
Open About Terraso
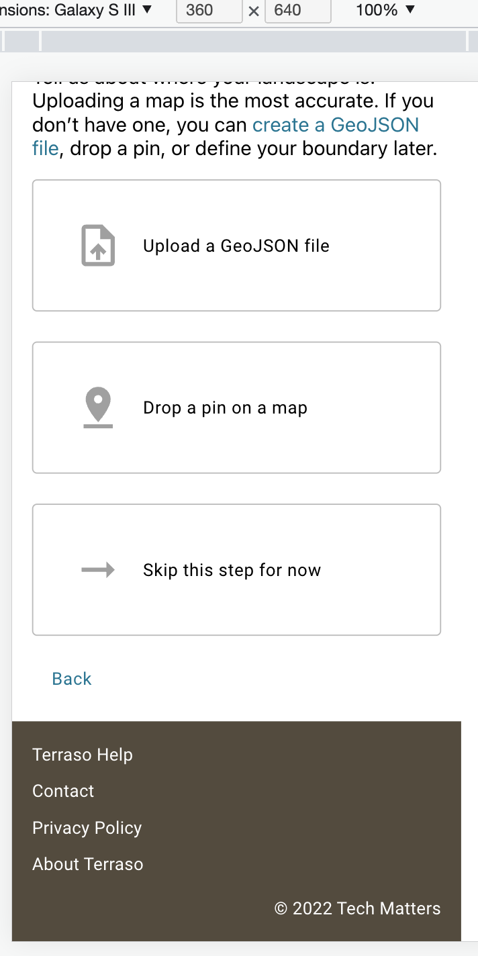(x=87, y=864)
